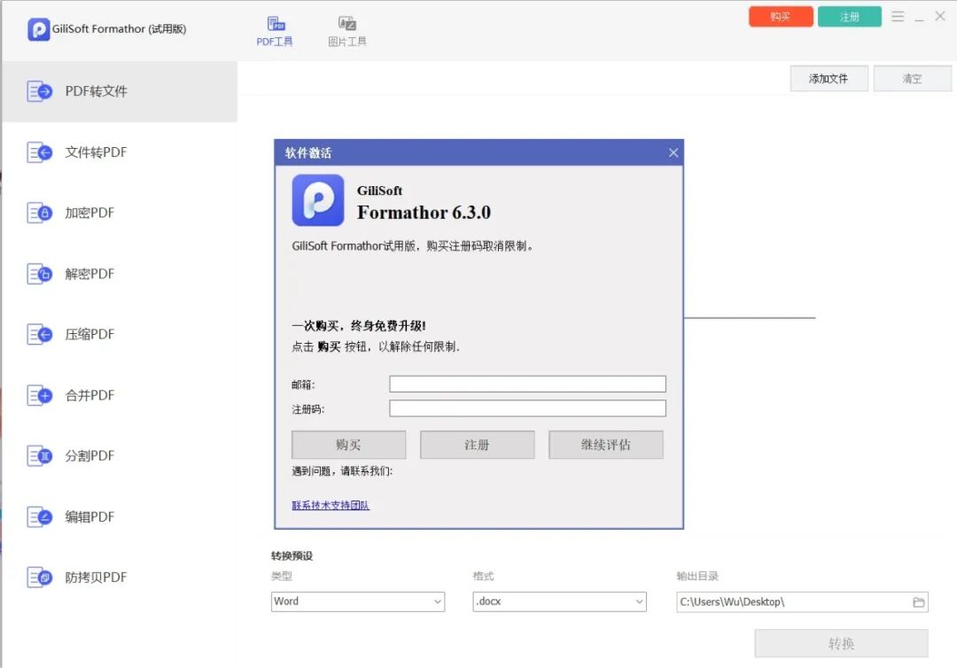Open the 格式 .docx dropdown
This screenshot has width=957, height=668.
[559, 602]
